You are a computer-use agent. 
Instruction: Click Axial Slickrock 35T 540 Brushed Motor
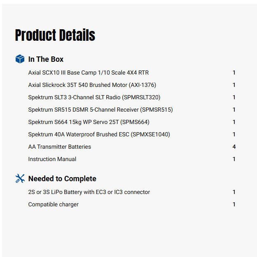[92, 85]
